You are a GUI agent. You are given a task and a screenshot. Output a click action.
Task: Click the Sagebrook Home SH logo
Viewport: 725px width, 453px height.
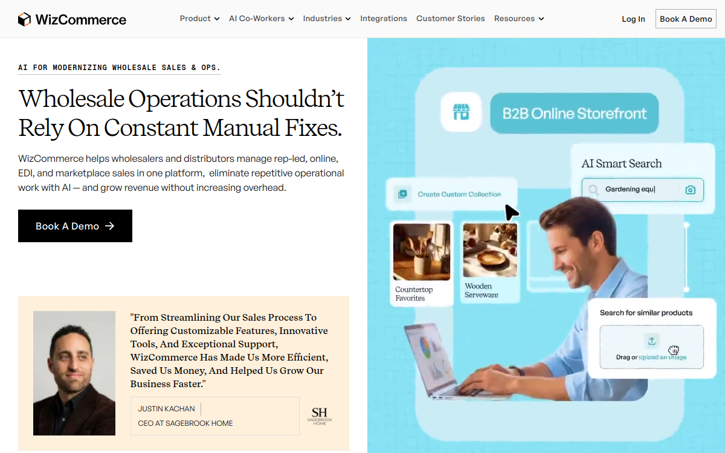click(x=320, y=416)
